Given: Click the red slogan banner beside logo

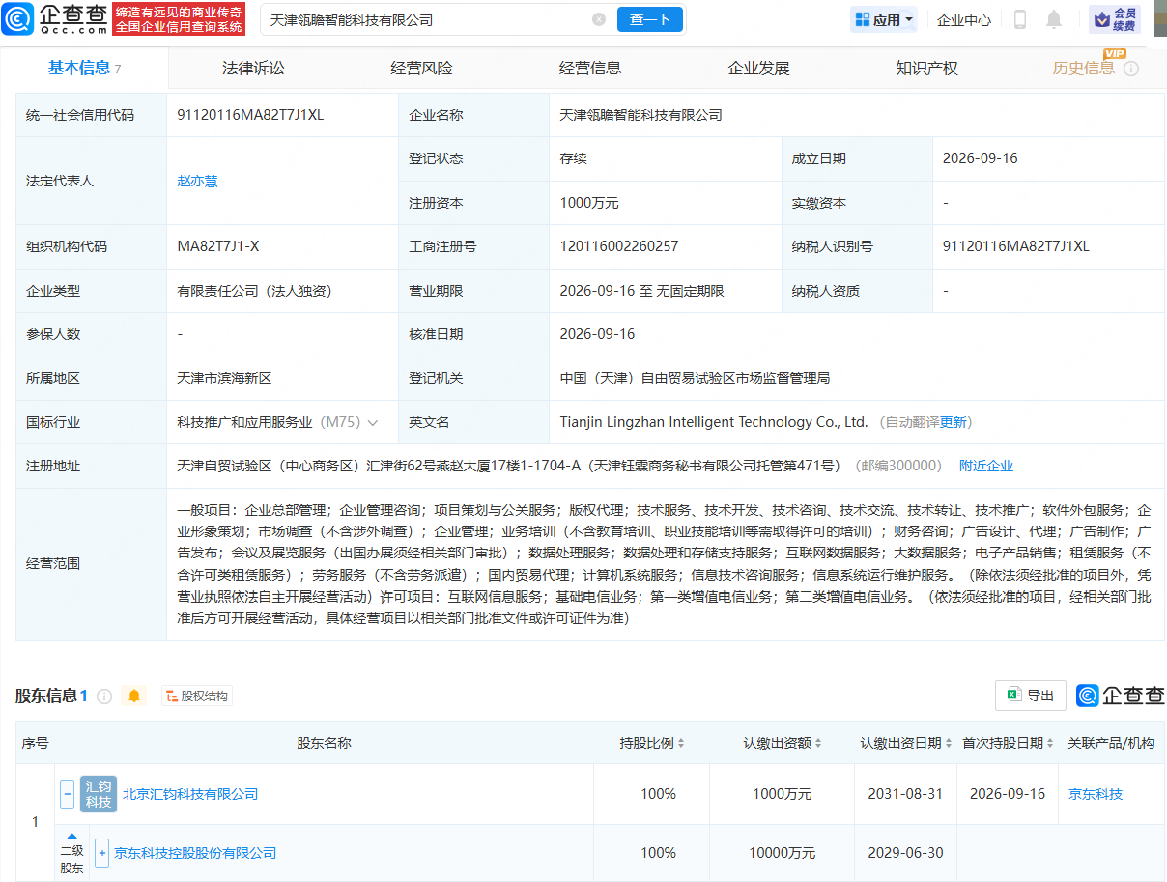Looking at the screenshot, I should pyautogui.click(x=179, y=19).
